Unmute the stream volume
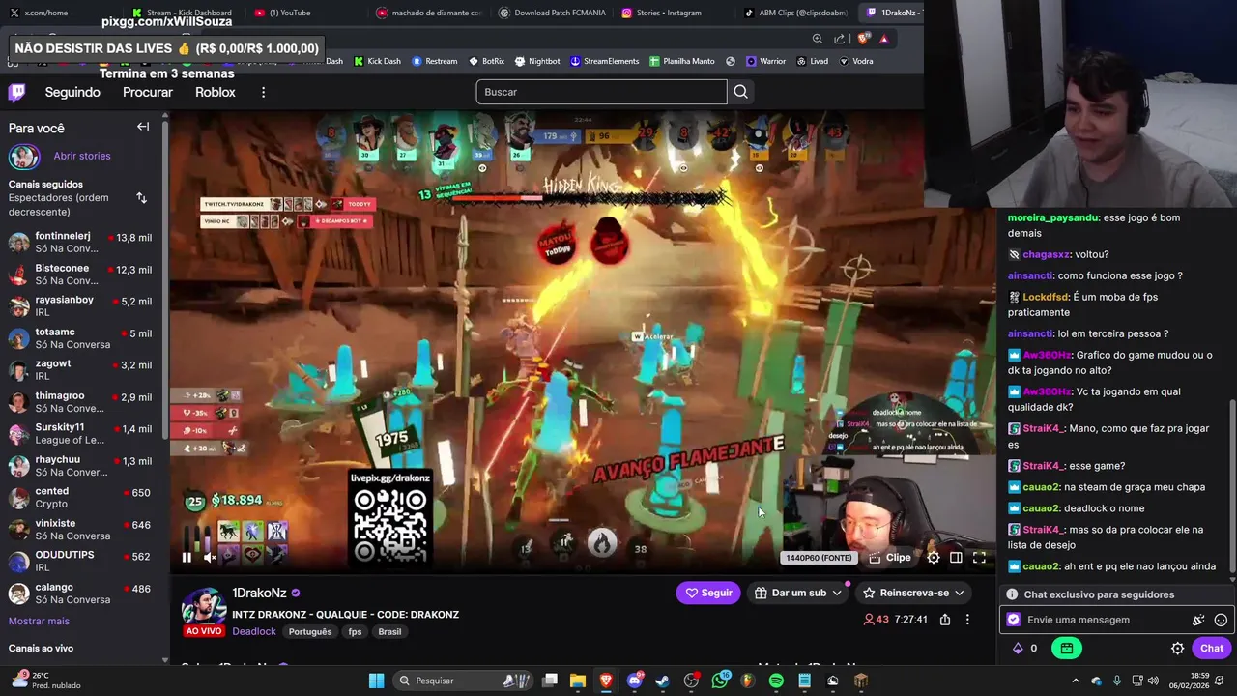Viewport: 1237px width, 696px height. pyautogui.click(x=210, y=557)
